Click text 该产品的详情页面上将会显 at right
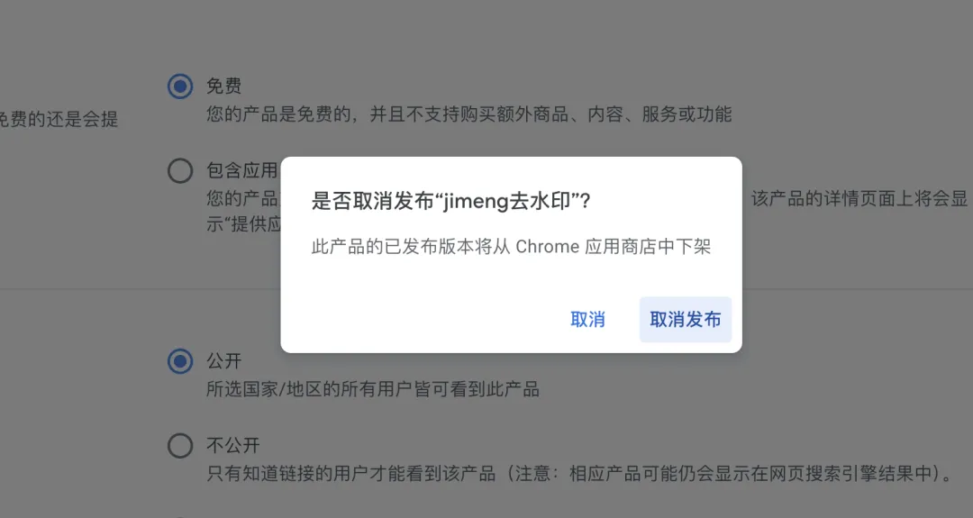Screen dimensions: 973x518 (x=859, y=198)
